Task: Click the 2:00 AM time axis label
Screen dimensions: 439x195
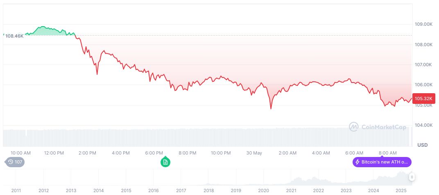Action: tap(287, 153)
